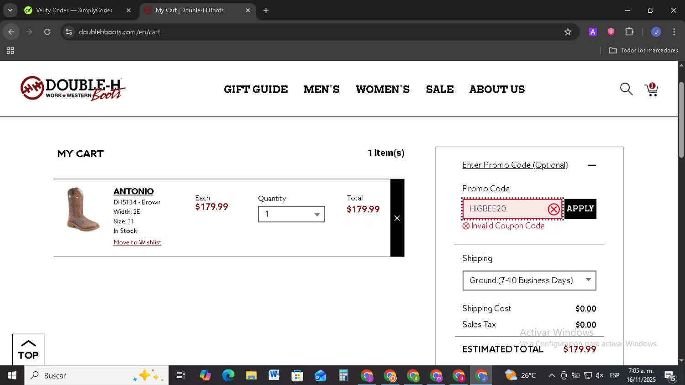Show hidden system tray icons
Screen dimensions: 685x385
click(552, 375)
